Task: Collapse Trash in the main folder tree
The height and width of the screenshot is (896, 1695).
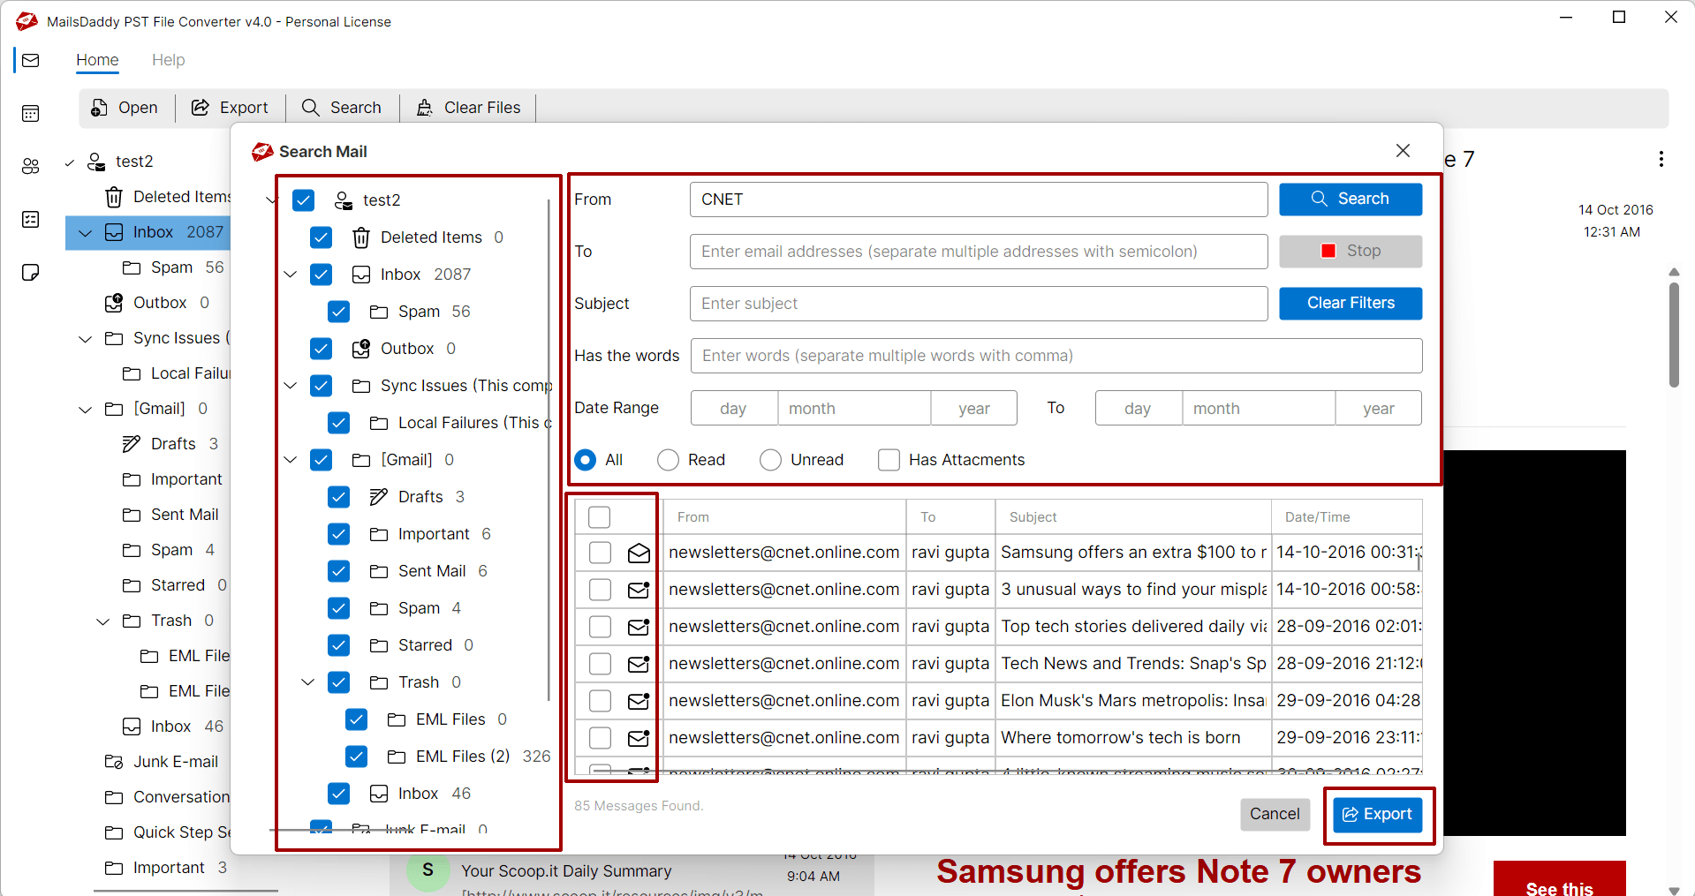Action: pos(102,621)
